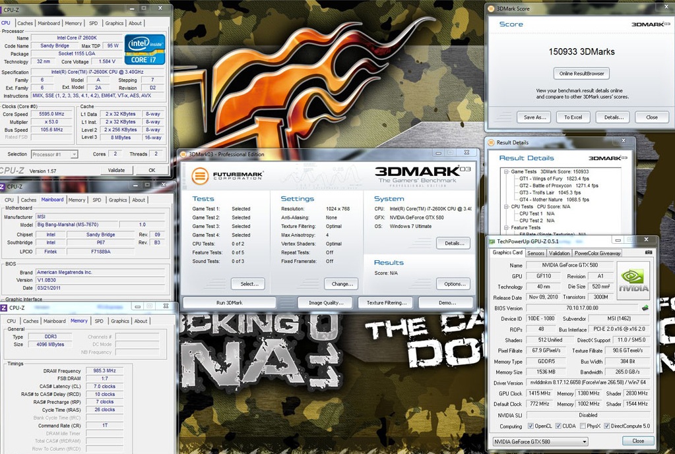Open the NVIDIA GeForce GTX 580 card dropdown

pyautogui.click(x=540, y=441)
